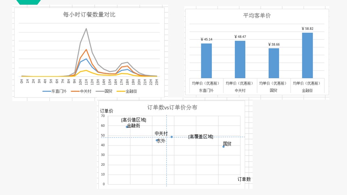Click the 金融街 data point in scatter chart

(x=127, y=127)
